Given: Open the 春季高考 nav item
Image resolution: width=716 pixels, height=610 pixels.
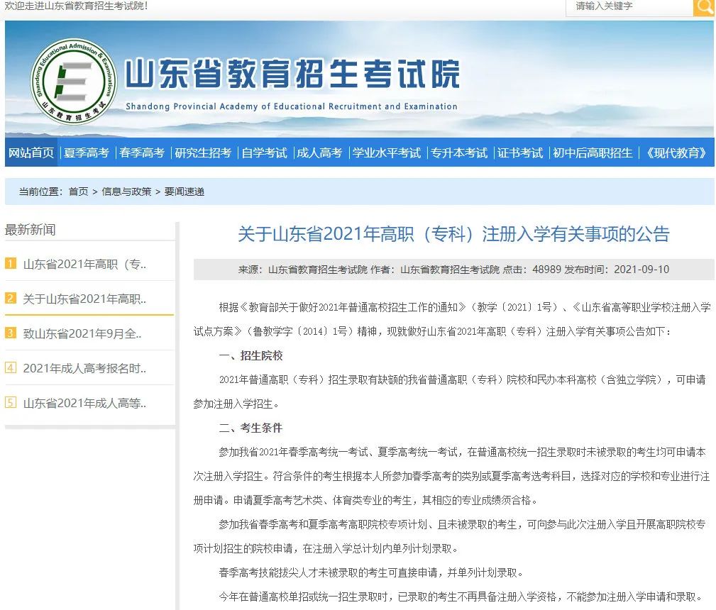Looking at the screenshot, I should pyautogui.click(x=141, y=152).
